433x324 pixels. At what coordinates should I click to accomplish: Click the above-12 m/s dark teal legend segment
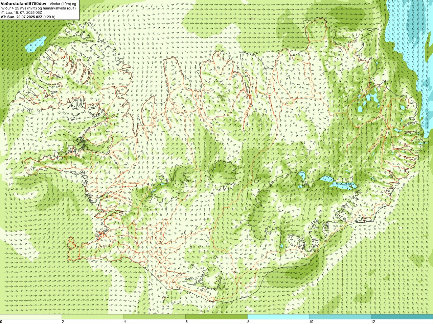(x=402, y=317)
